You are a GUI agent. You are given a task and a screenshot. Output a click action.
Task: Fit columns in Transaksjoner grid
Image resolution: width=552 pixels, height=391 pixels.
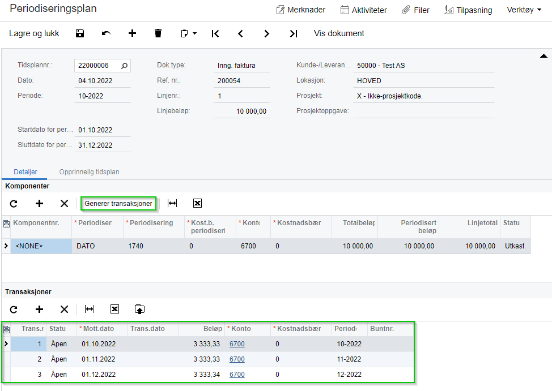90,309
